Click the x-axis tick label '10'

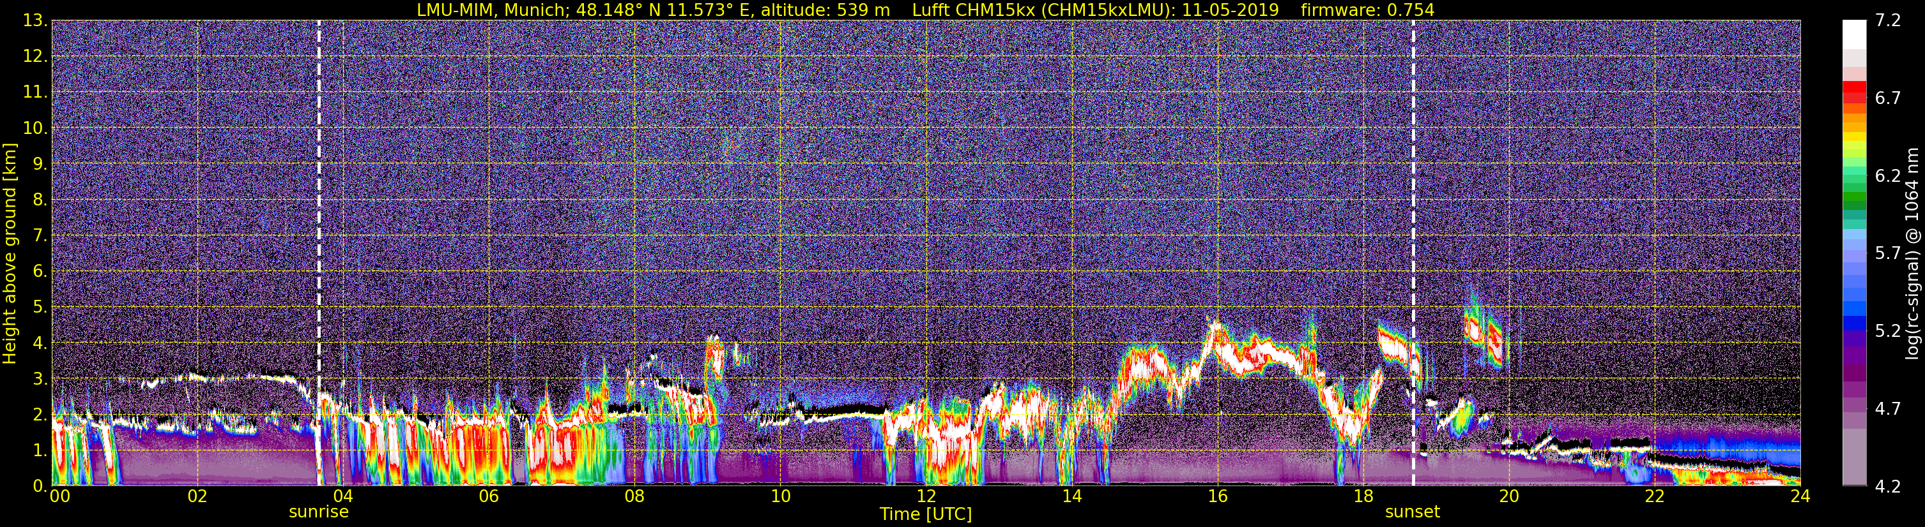click(780, 497)
